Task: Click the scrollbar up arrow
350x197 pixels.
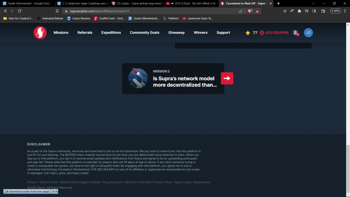Action: 348,24
